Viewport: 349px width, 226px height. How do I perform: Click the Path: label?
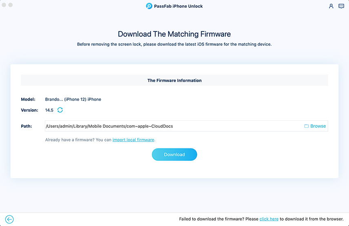point(27,126)
